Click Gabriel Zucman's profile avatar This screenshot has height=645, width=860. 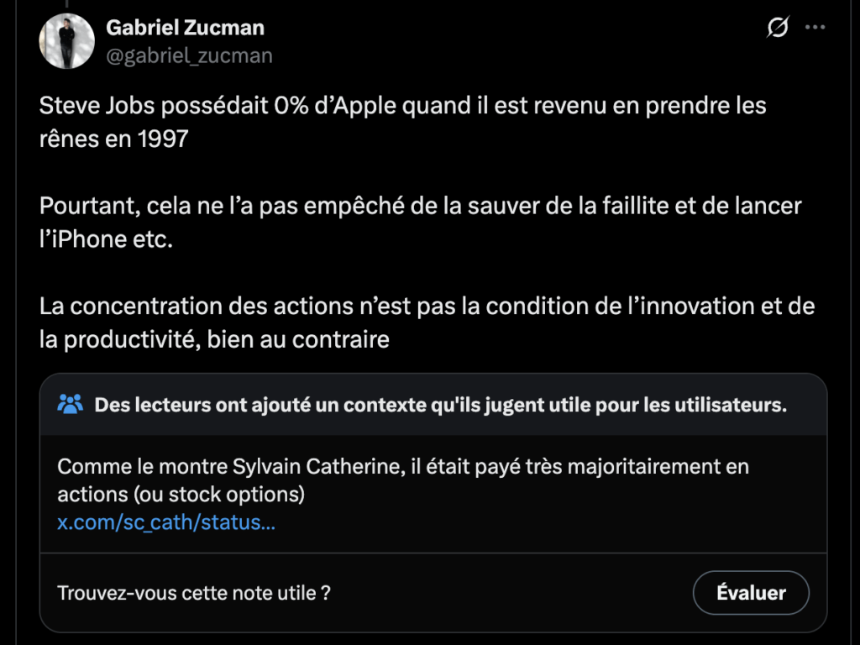[x=66, y=40]
